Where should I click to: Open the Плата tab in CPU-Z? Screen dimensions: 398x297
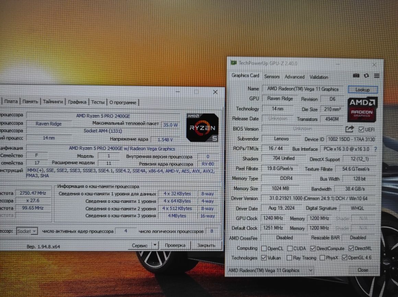tap(11, 101)
